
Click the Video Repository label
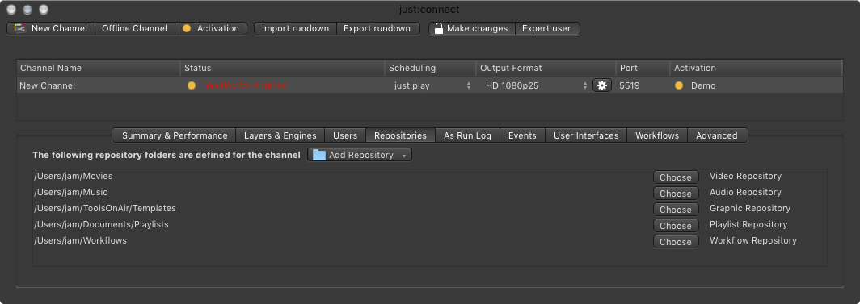[745, 176]
